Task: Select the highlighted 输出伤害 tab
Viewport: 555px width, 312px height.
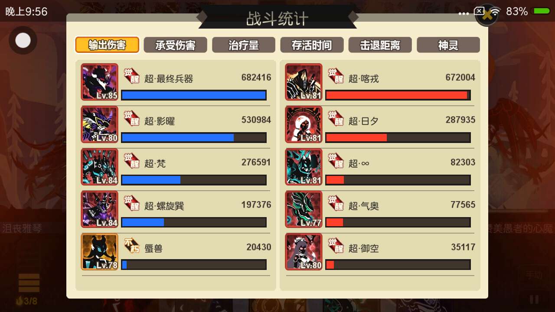Action: click(107, 45)
